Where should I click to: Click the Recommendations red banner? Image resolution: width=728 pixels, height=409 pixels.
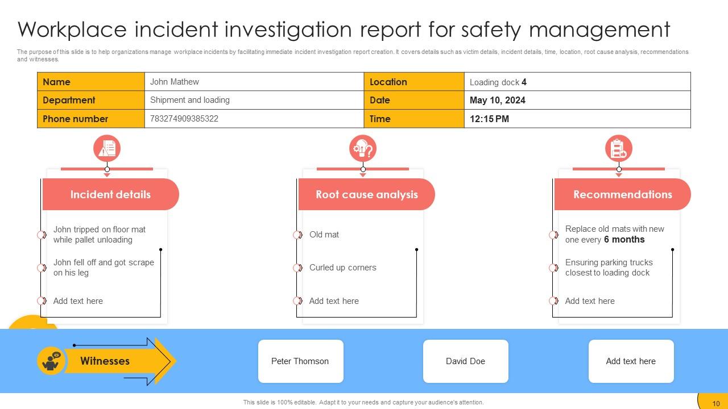(622, 194)
